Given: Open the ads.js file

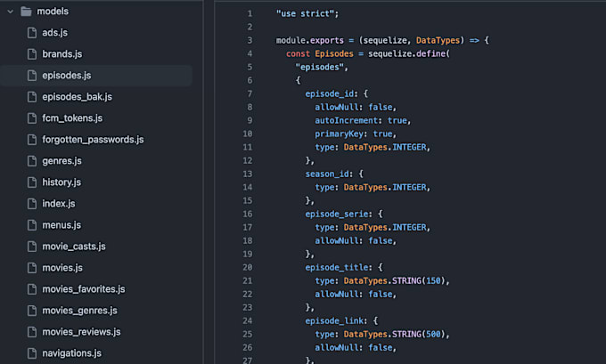Looking at the screenshot, I should (55, 33).
